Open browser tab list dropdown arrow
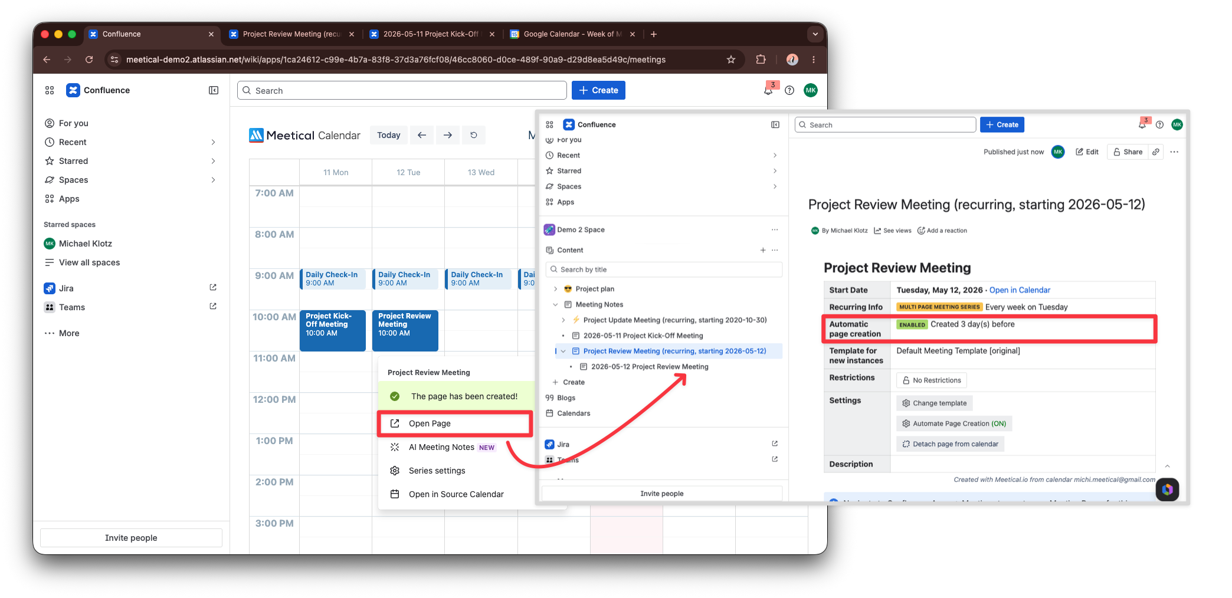The image size is (1232, 598). pyautogui.click(x=815, y=34)
